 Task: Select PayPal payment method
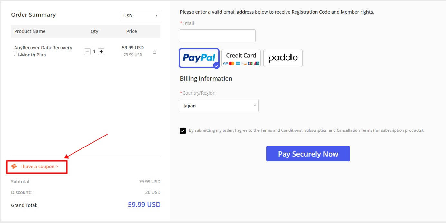199,58
